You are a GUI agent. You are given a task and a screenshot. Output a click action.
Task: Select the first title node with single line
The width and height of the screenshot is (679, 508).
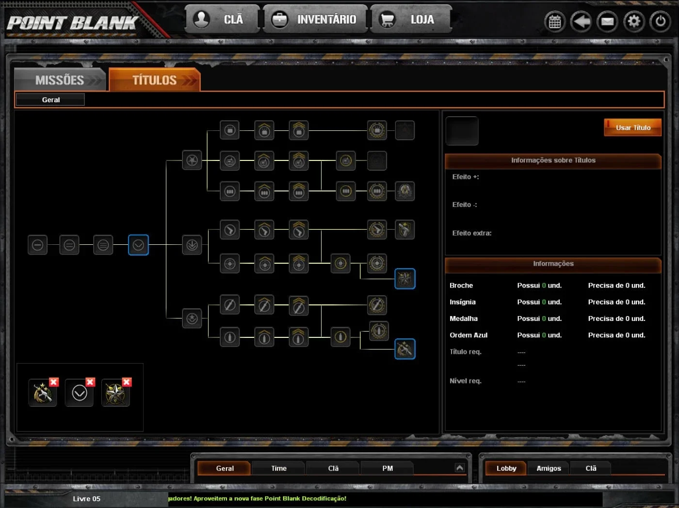click(38, 245)
